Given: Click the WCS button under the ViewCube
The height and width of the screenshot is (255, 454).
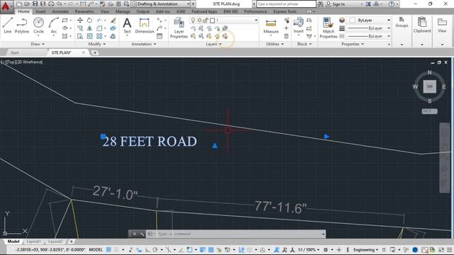Looking at the screenshot, I should (429, 111).
